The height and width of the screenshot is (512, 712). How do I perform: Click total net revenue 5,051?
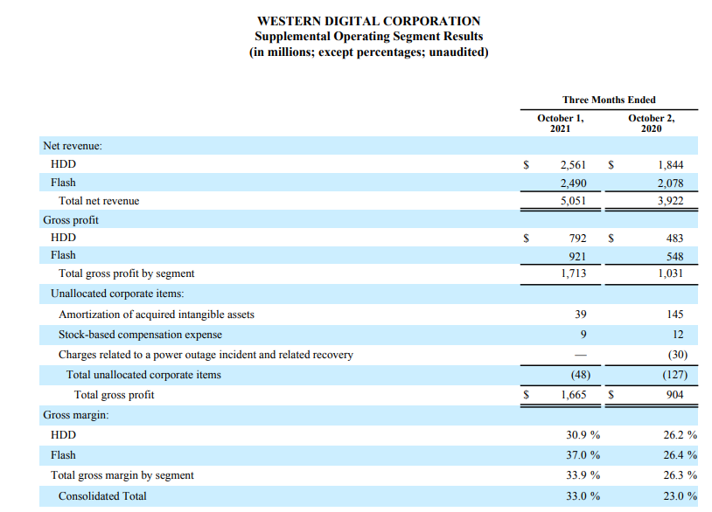573,200
